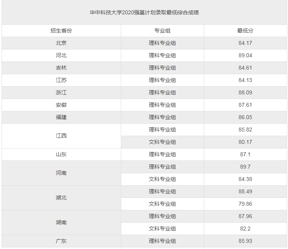
Task: Click 理科专业组 in the 北京 row
Action: point(163,43)
